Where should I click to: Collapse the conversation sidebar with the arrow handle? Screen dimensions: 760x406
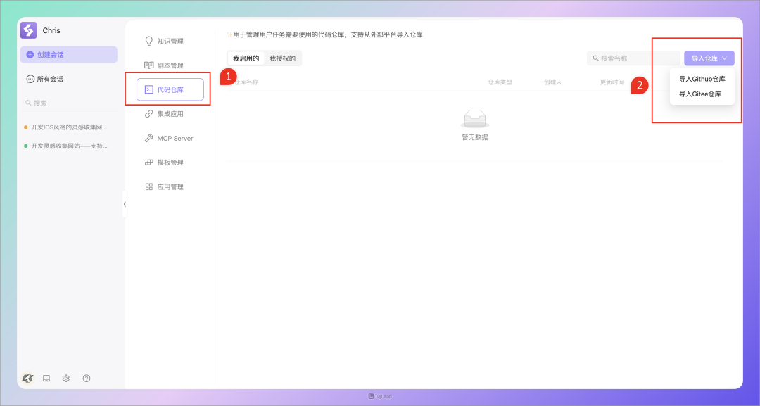click(x=125, y=204)
